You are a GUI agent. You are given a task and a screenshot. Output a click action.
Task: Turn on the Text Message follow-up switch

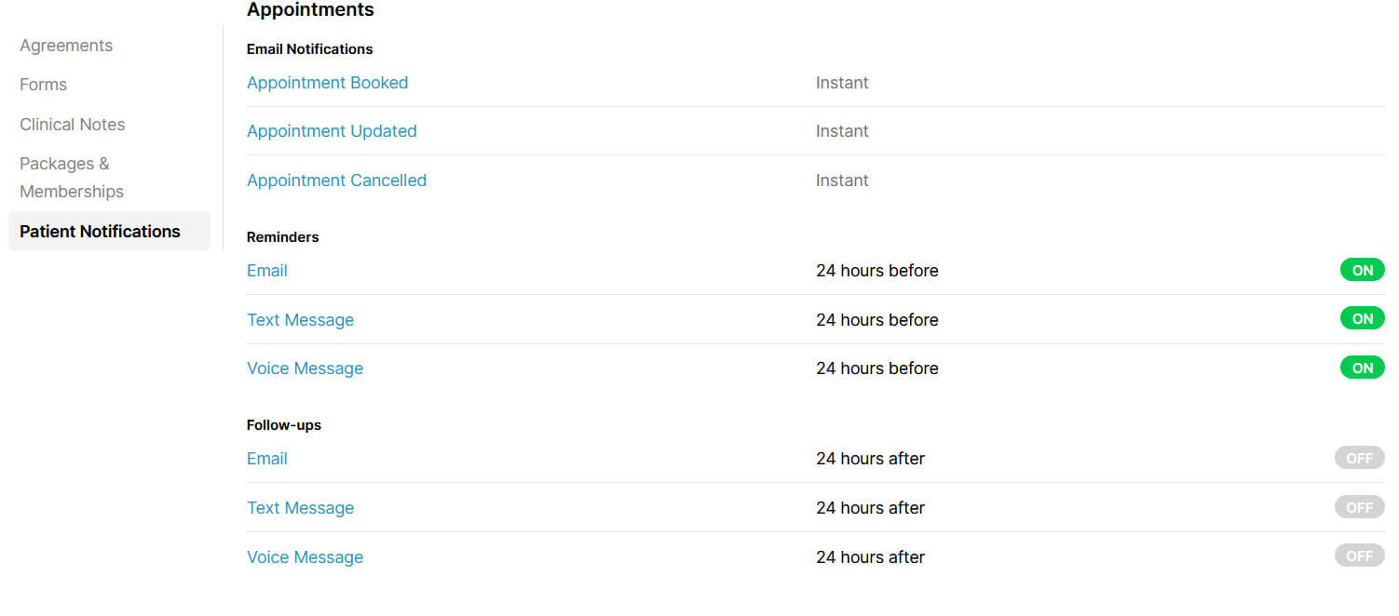[x=1359, y=507]
